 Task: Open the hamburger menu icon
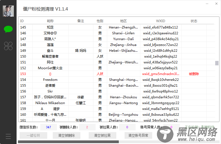(8, 136)
